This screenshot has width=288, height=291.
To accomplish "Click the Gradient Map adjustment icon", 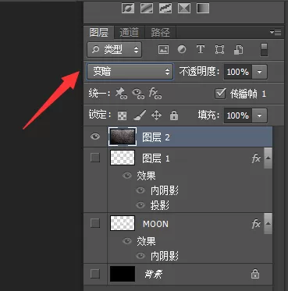I will pos(203,8).
